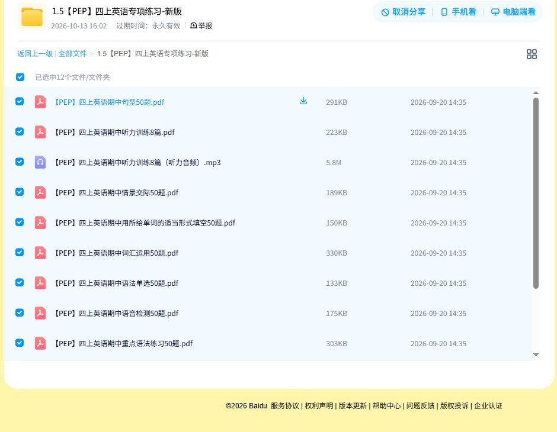Uncheck 听力训练8篇.pdf checkbox
The height and width of the screenshot is (432, 557).
pos(20,131)
